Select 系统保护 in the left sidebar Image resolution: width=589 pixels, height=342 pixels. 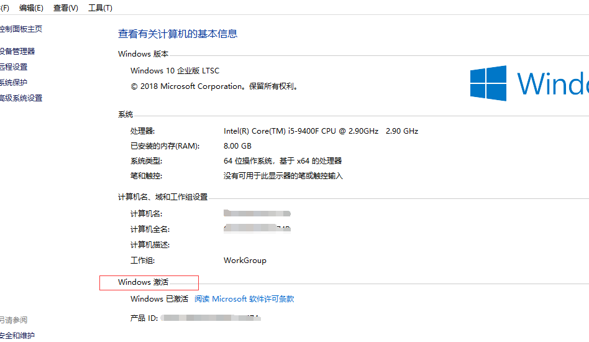14,83
